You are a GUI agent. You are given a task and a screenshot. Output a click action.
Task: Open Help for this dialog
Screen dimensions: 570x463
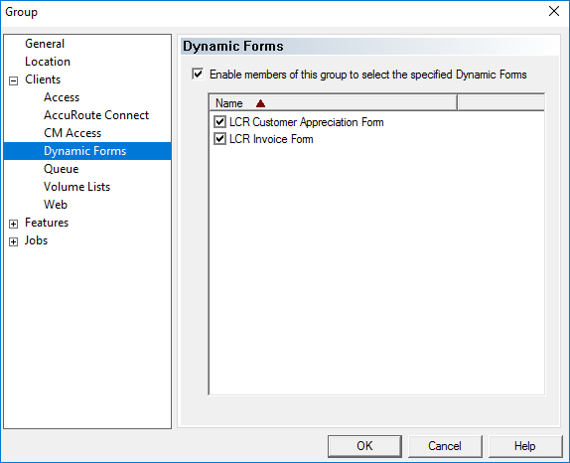(525, 446)
